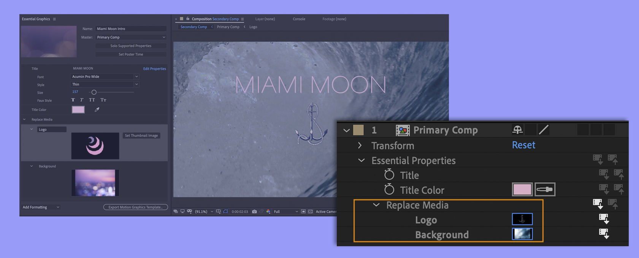Collapse the Logo item in Essential Graphics

[32, 129]
